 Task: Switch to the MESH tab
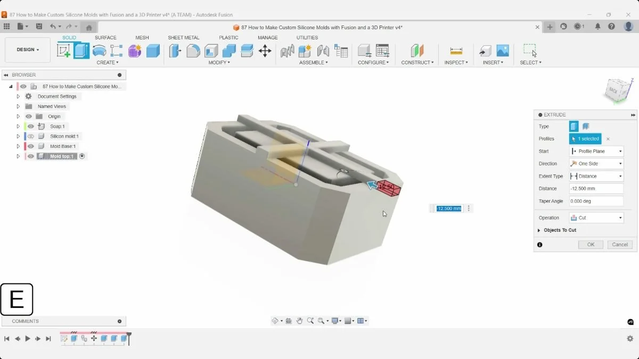pyautogui.click(x=142, y=38)
